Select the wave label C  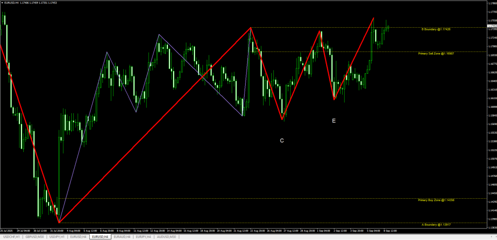[x=282, y=140]
